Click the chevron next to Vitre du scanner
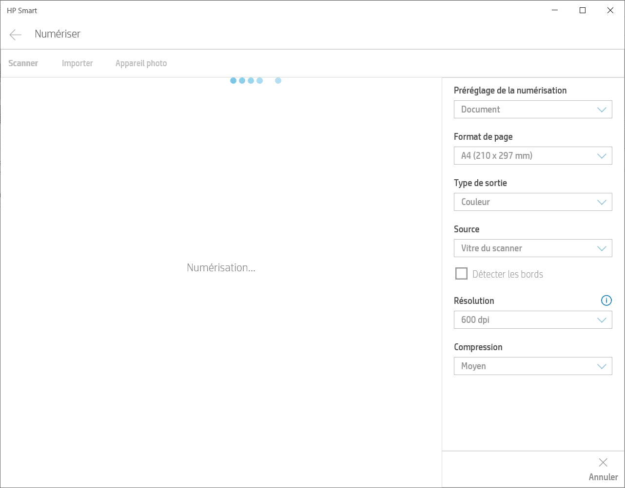Viewport: 625px width, 488px height. [601, 248]
